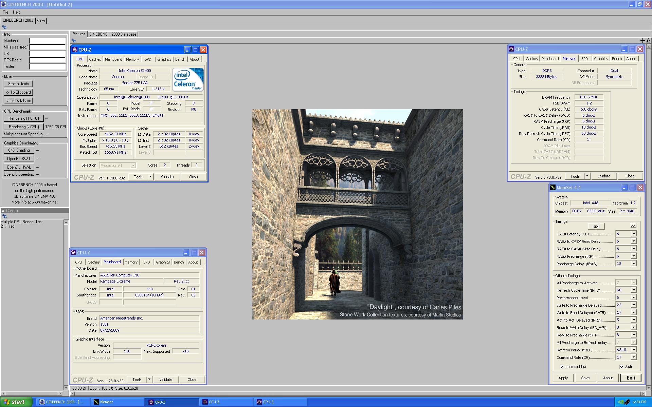Click OpenGL SW-L button
Viewport: 652px width, 407px height.
(x=19, y=159)
